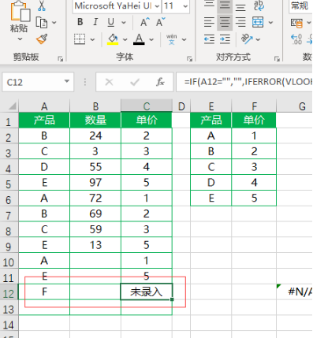Image resolution: width=313 pixels, height=338 pixels.
Task: Apply yellow fill color bucket
Action: 113,39
